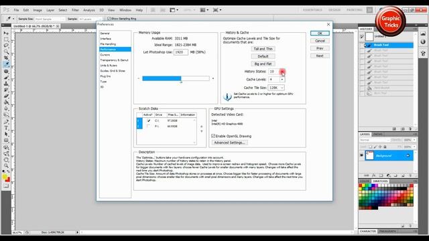
Task: Click delete layer trash icon in Layers panel
Action: (410, 175)
